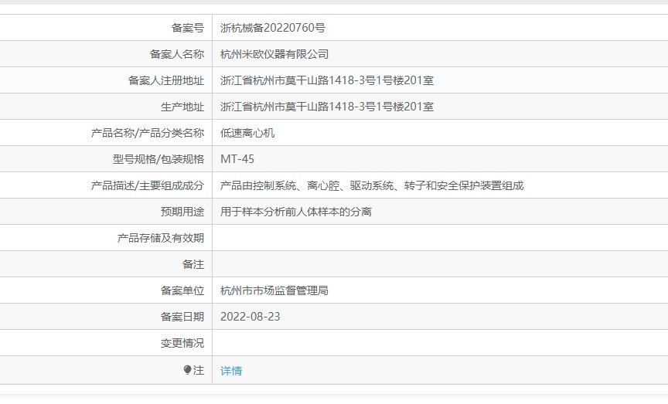Screen dimensions: 668x404
Task: Click the lightbulb icon beside 注
Action: 187,371
